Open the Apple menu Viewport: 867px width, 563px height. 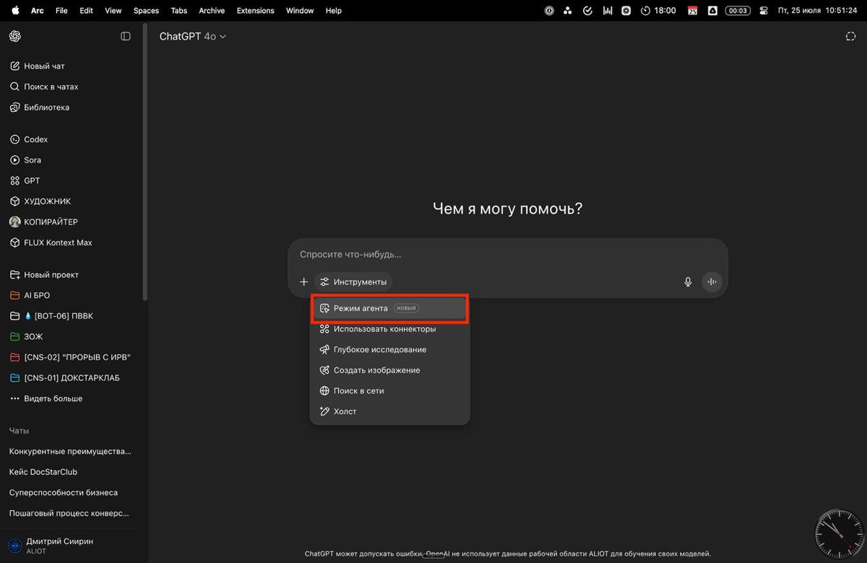pyautogui.click(x=15, y=11)
